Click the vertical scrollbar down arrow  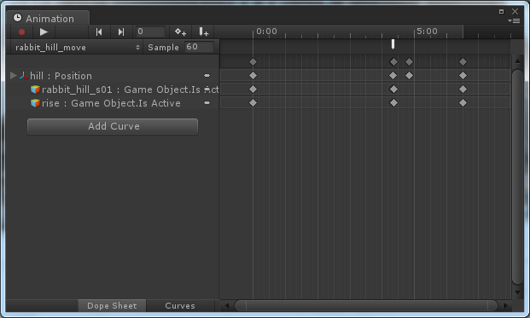coord(517,292)
